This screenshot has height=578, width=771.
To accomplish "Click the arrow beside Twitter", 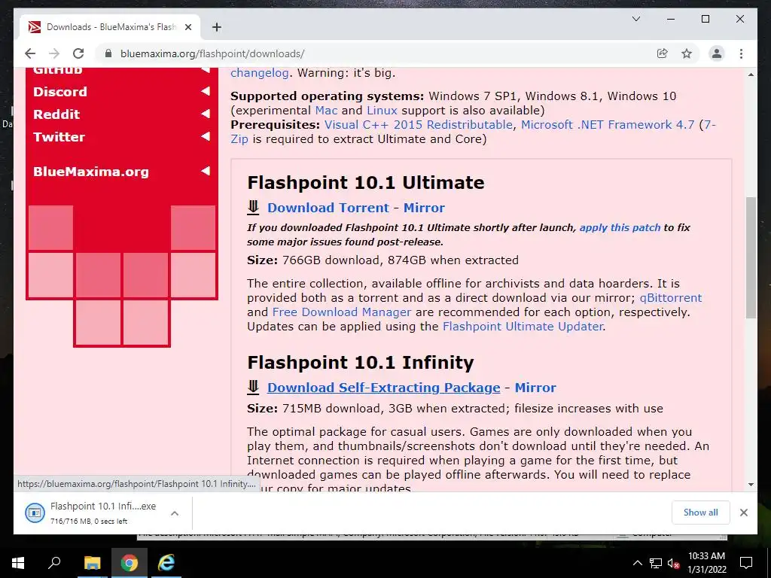I will click(206, 136).
